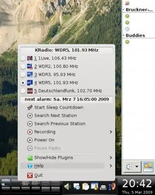Click the 20:42 taskbar clock

137,184
